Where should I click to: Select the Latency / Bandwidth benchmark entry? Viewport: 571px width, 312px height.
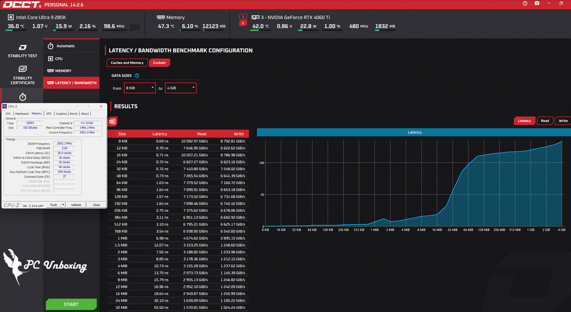click(x=71, y=83)
